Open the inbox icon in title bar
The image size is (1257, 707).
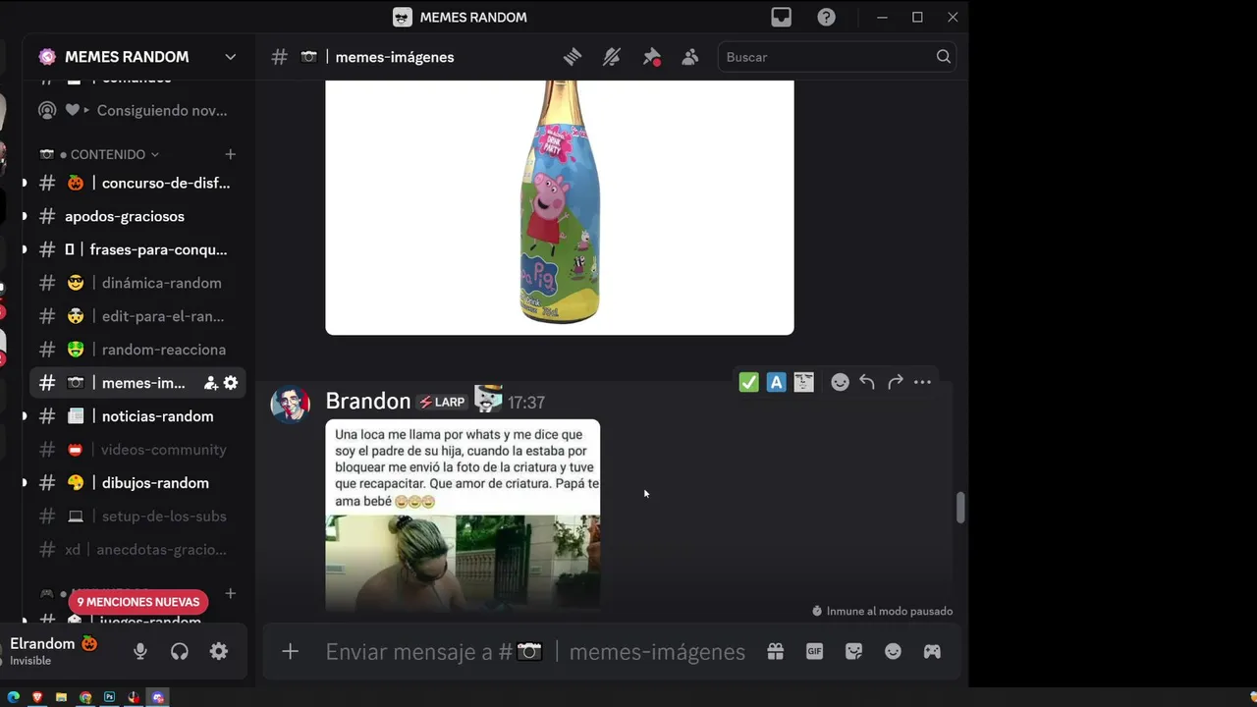[x=781, y=17]
